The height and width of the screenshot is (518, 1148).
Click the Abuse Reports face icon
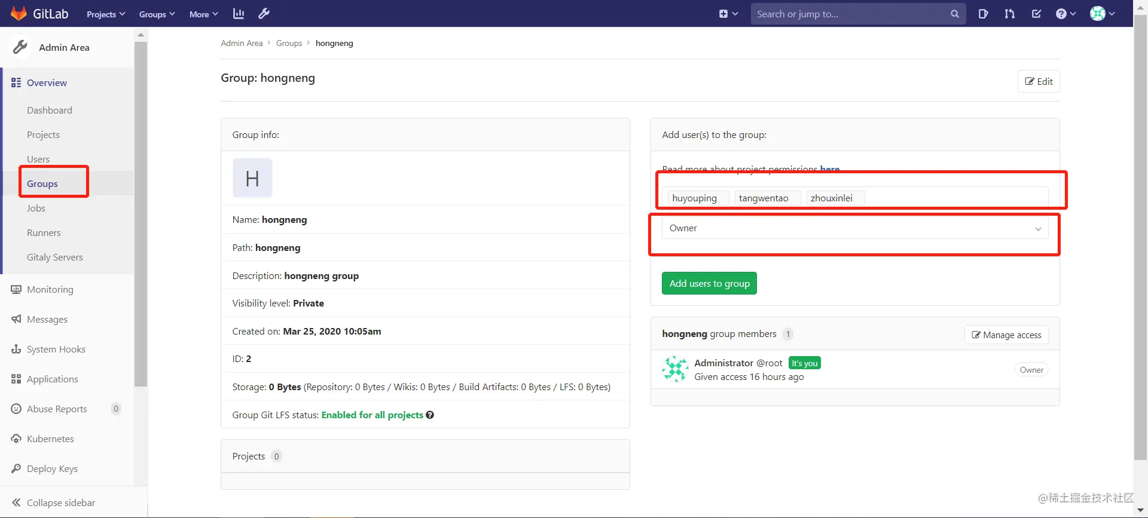point(16,409)
